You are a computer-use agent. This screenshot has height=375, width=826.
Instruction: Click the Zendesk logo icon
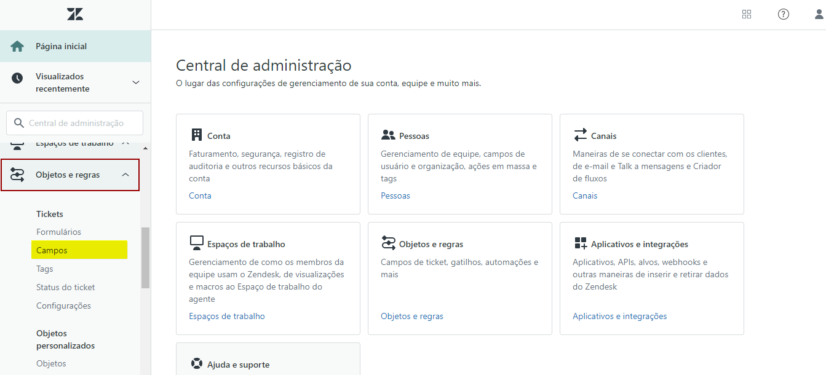[x=75, y=15]
